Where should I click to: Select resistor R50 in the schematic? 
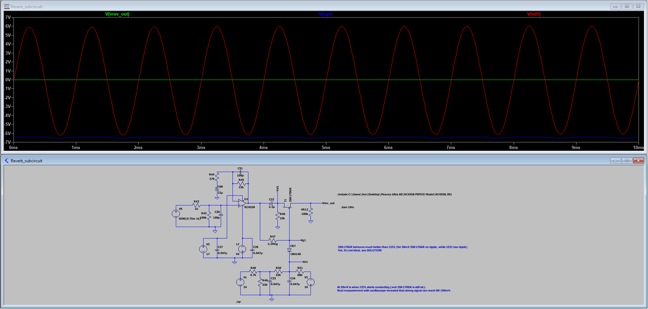tap(278, 272)
